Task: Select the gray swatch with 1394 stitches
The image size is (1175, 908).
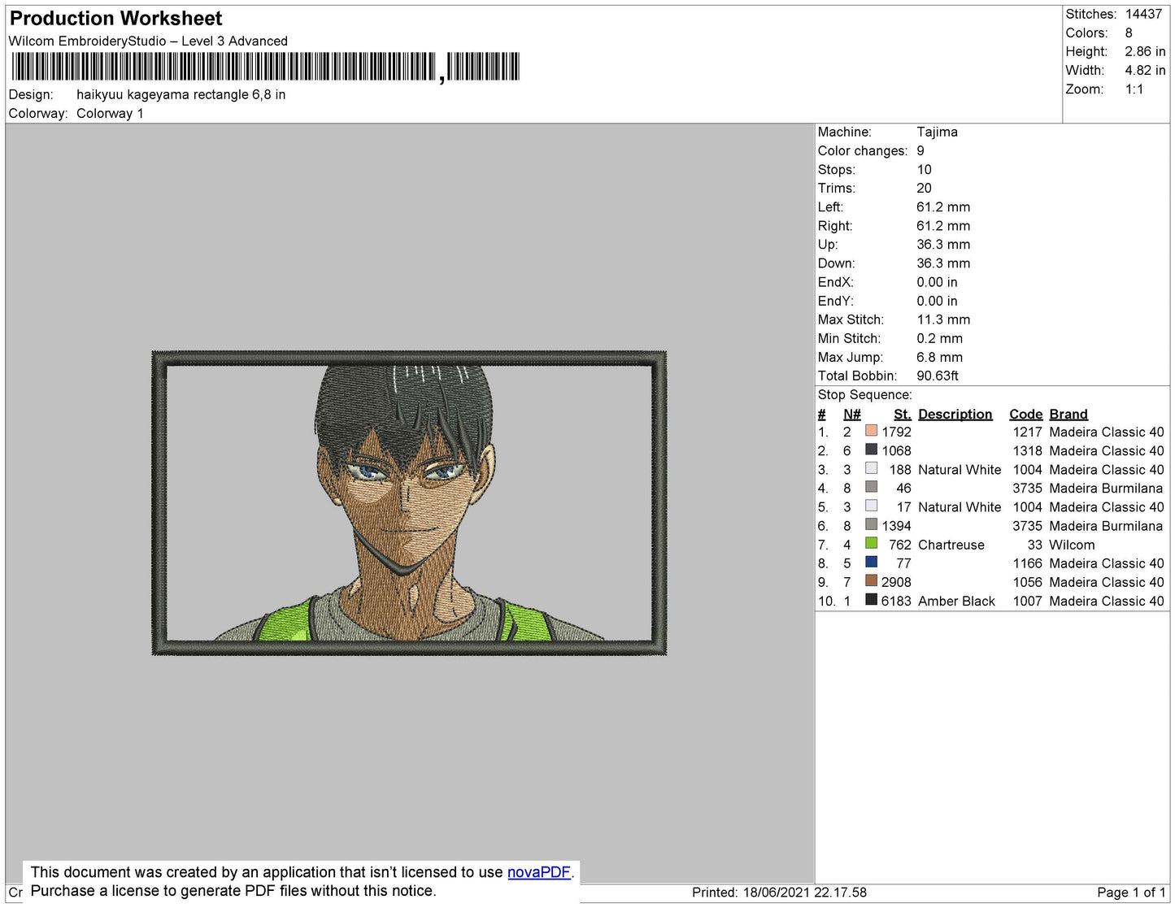Action: pos(871,524)
